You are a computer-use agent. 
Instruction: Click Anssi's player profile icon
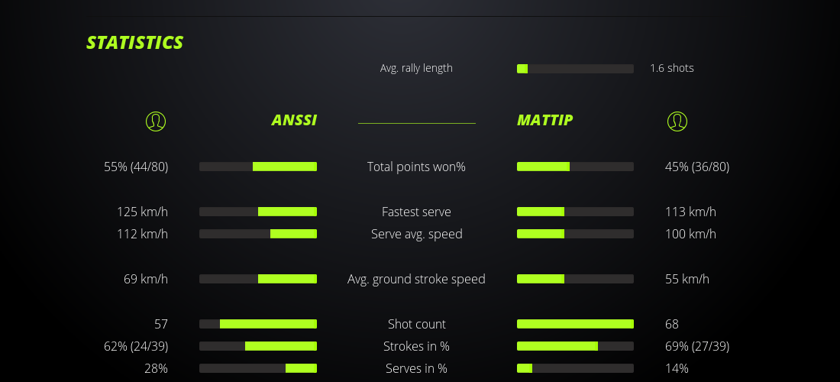[156, 121]
